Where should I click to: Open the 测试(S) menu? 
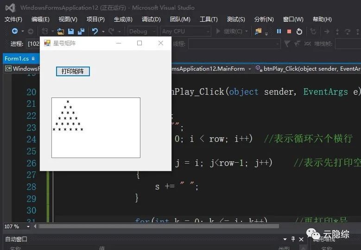pos(236,19)
